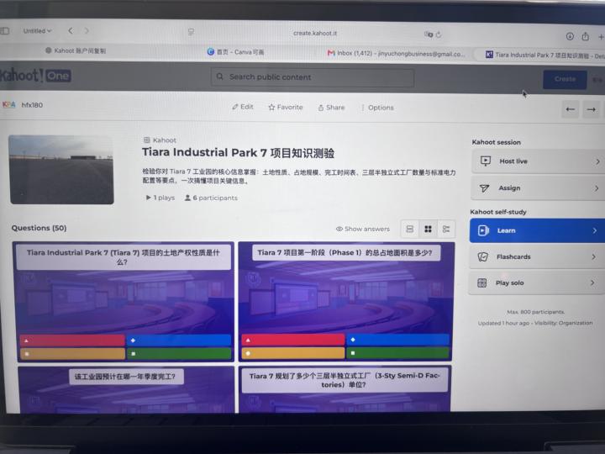Click the Questions (50) heading
This screenshot has height=454, width=605.
pyautogui.click(x=39, y=228)
